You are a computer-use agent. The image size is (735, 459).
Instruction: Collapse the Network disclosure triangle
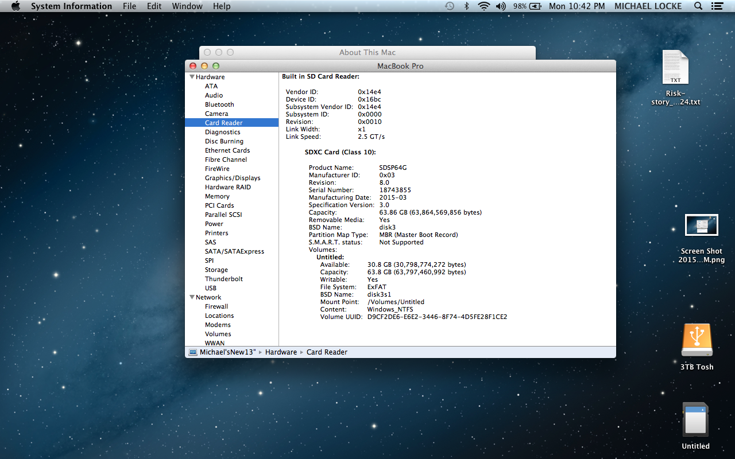pos(192,297)
